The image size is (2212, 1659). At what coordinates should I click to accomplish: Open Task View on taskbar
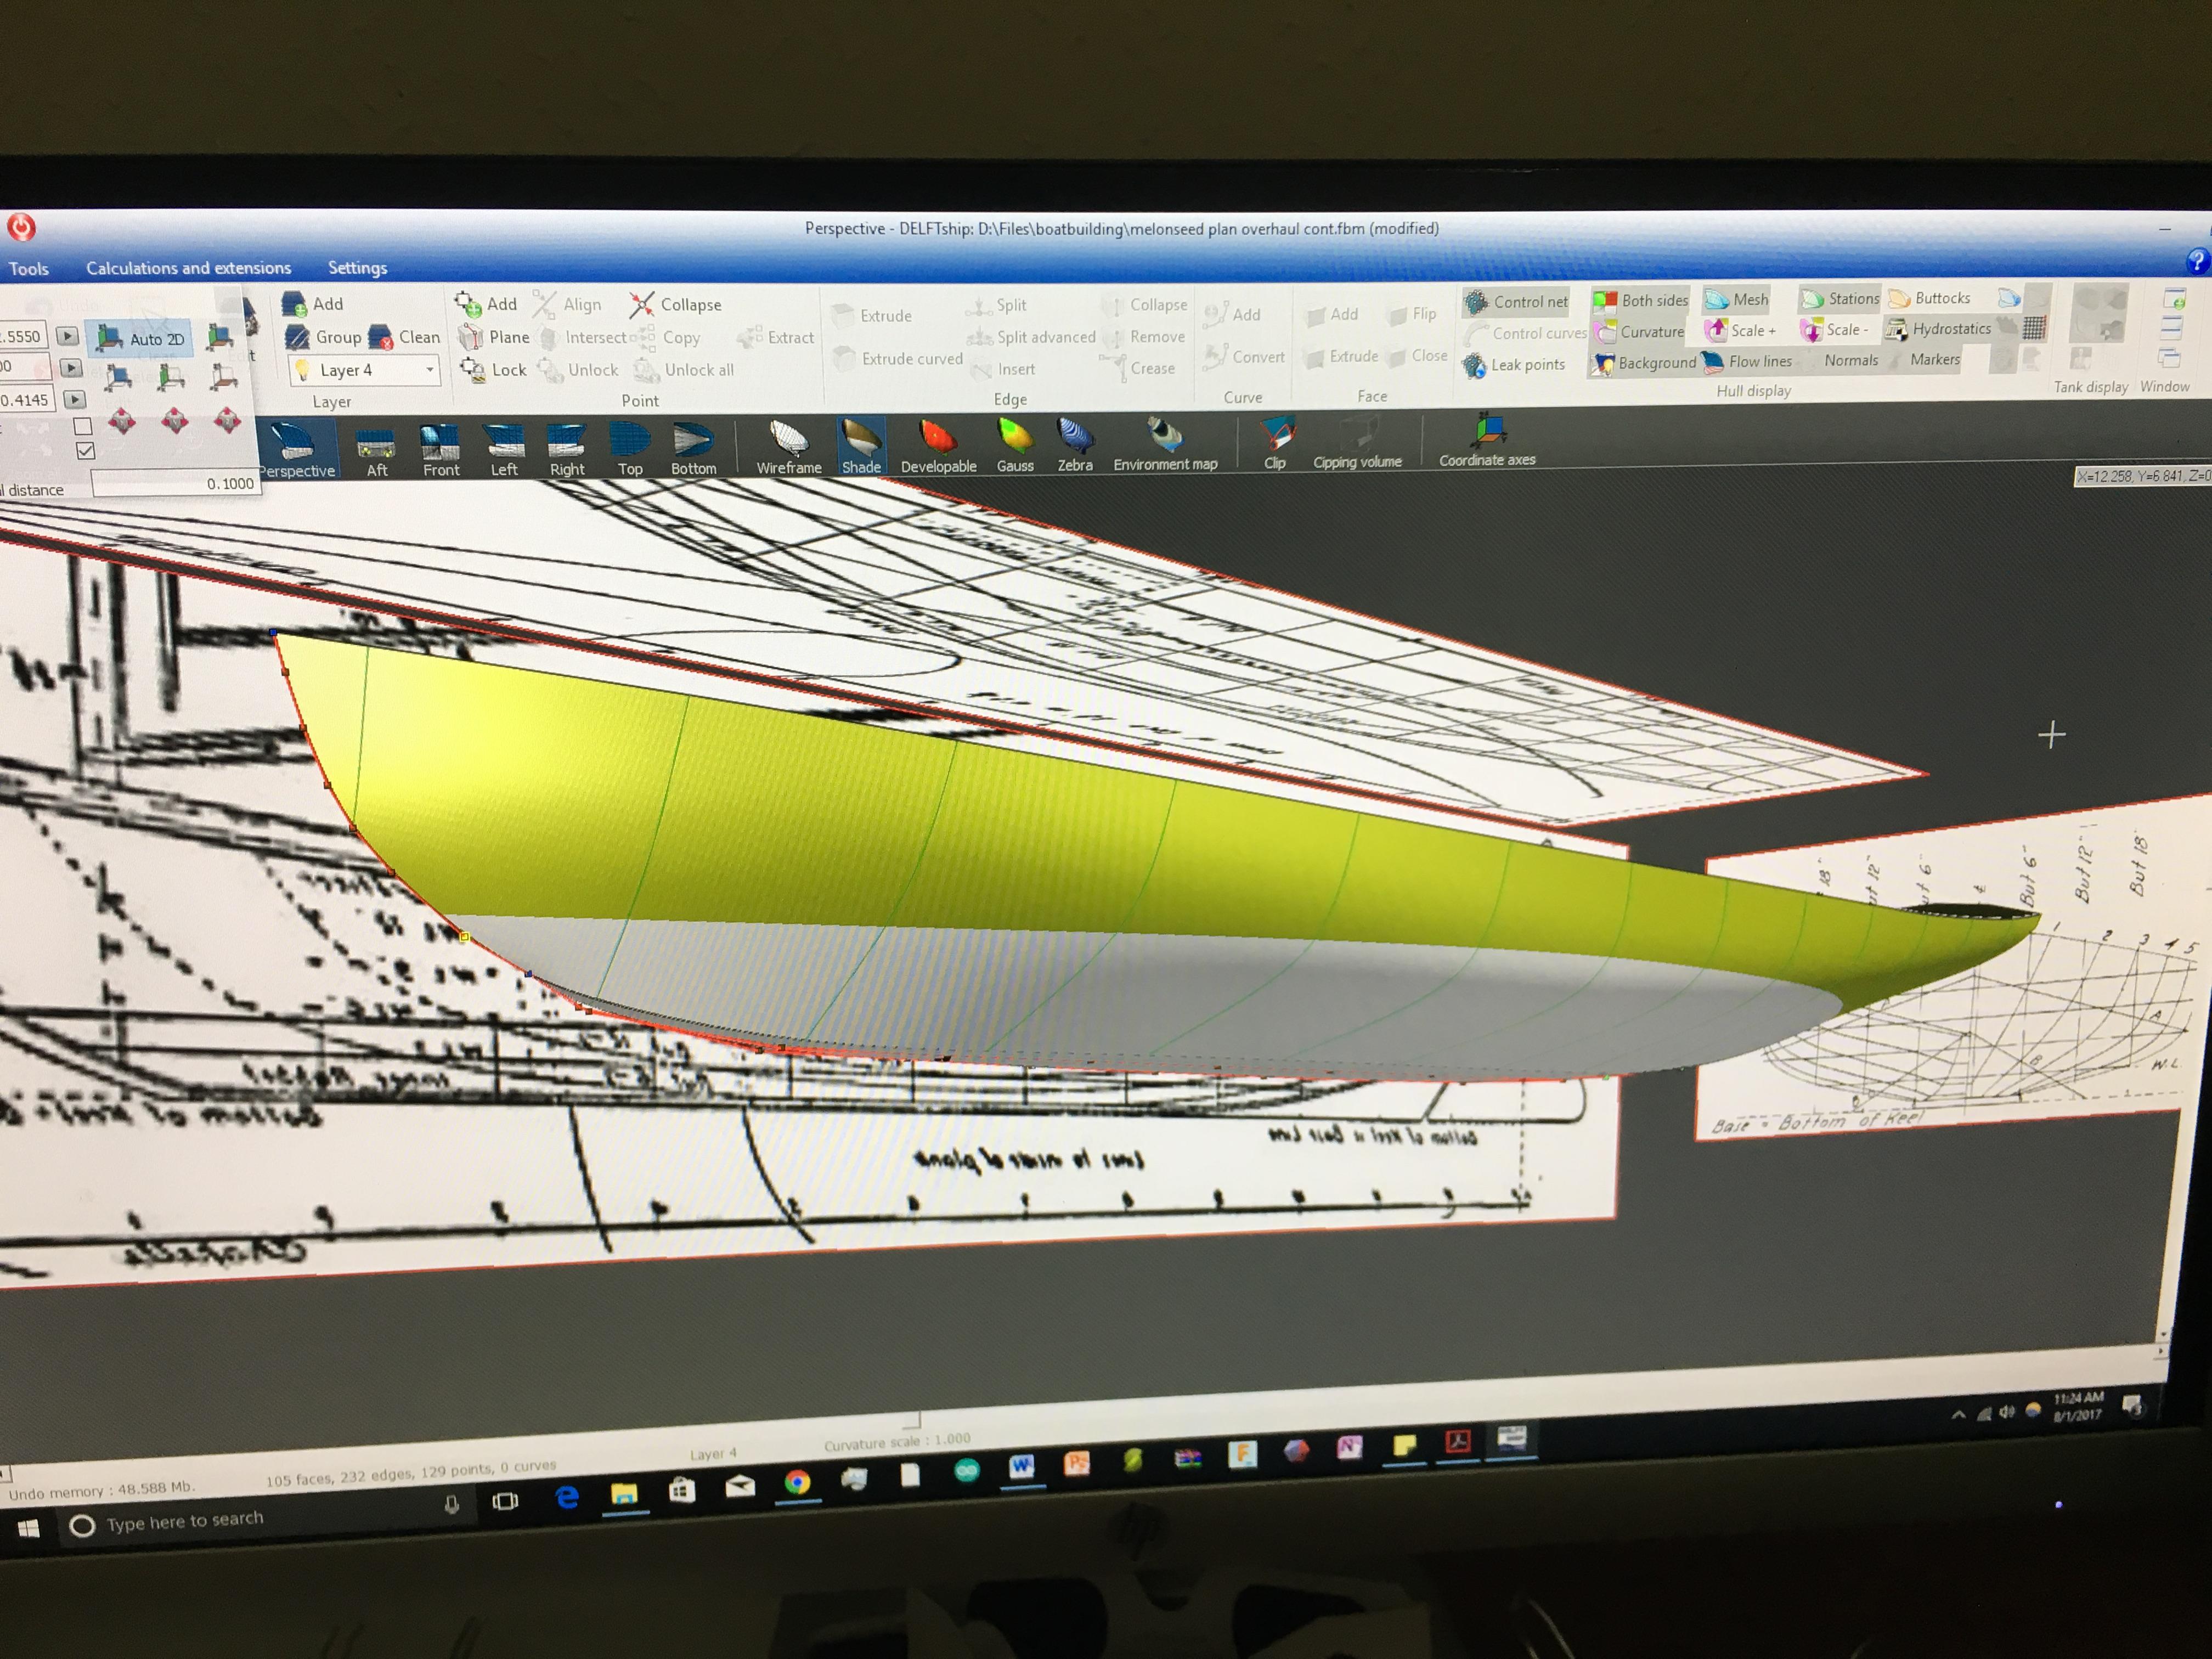(x=506, y=1500)
